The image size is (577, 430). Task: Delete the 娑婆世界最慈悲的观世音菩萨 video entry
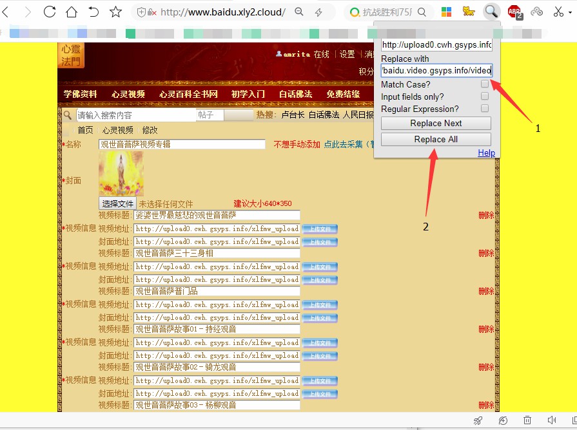tap(485, 216)
